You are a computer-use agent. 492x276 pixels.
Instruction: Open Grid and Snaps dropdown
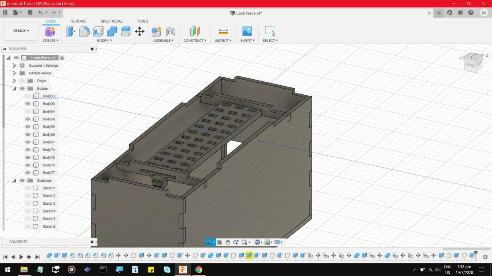tap(269, 242)
